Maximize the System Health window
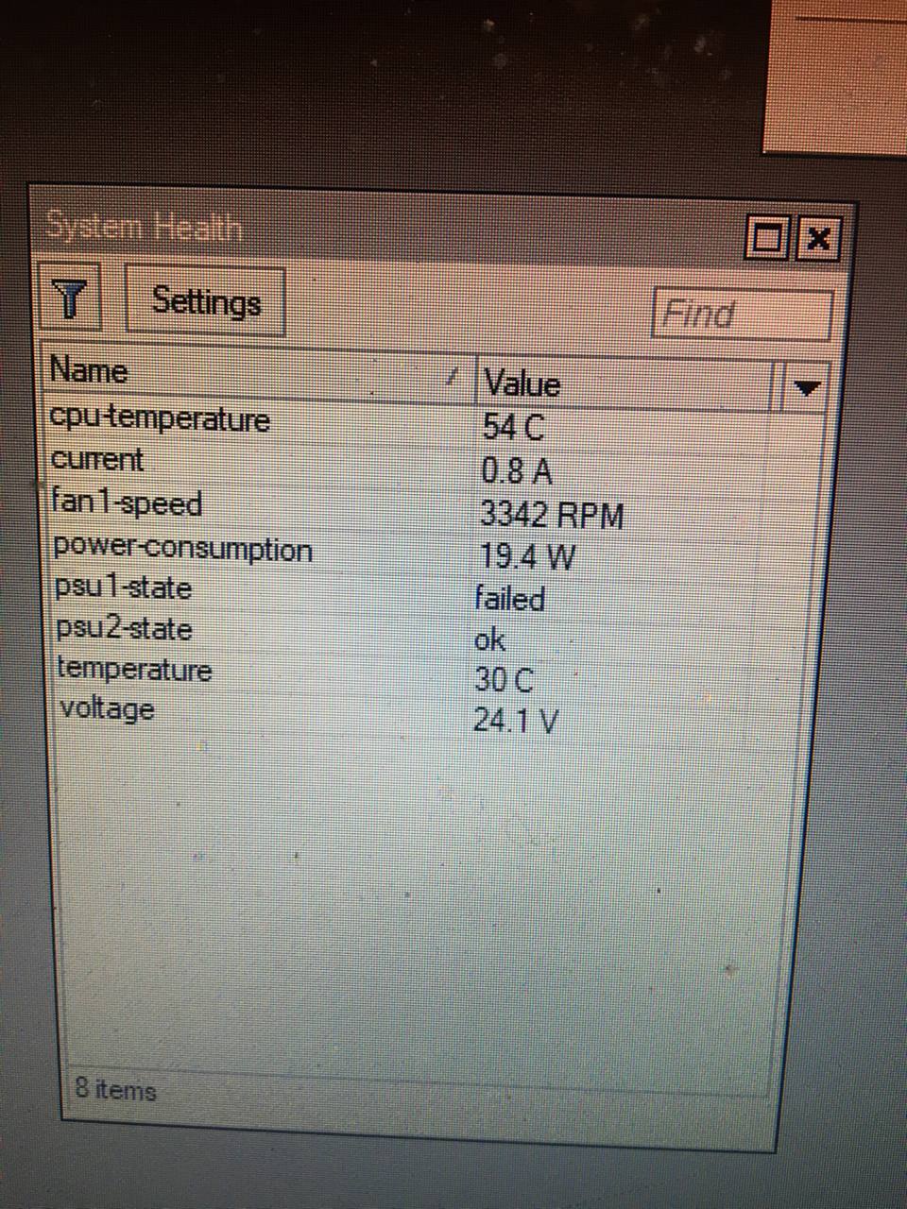The height and width of the screenshot is (1209, 907). 765,237
